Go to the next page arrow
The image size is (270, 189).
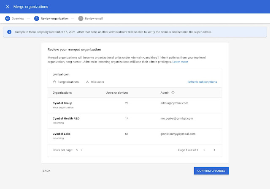214,150
